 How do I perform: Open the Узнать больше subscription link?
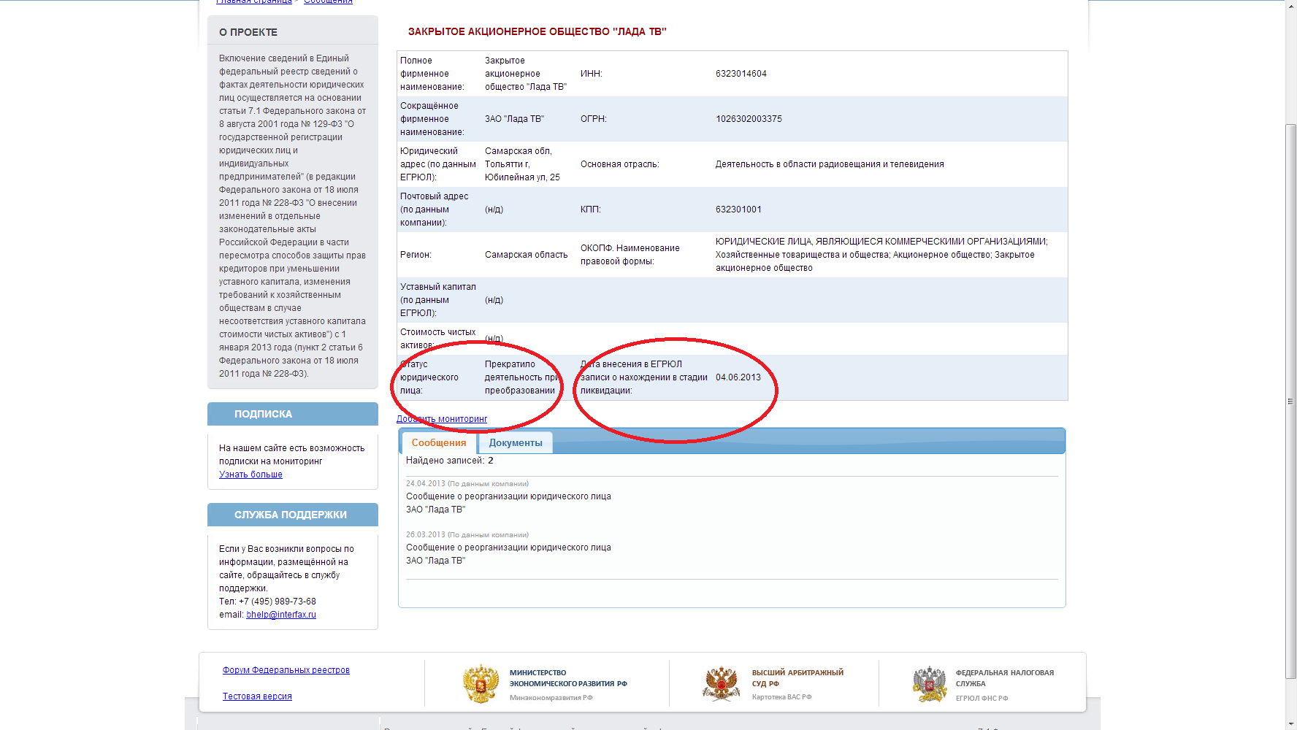[x=250, y=474]
